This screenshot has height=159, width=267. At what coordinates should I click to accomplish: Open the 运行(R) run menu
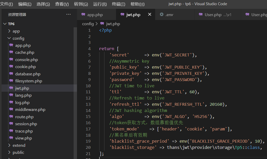(x=100, y=4)
